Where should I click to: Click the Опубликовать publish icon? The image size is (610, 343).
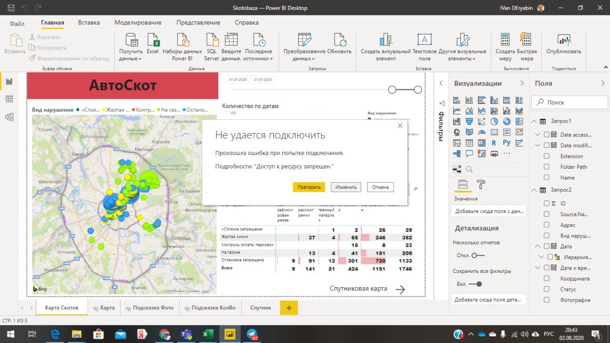click(x=564, y=40)
